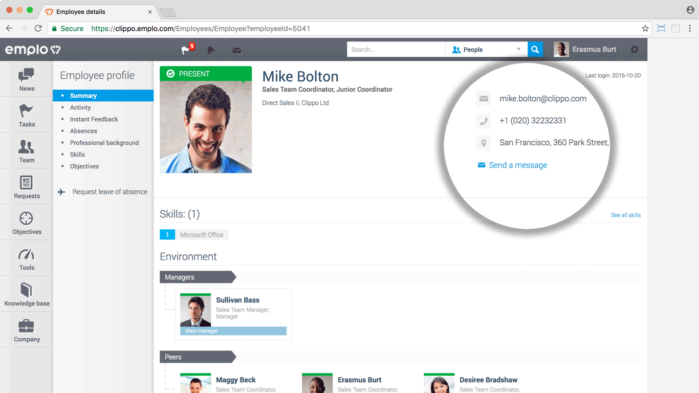Click into the Search input field
699x393 pixels.
[396, 50]
